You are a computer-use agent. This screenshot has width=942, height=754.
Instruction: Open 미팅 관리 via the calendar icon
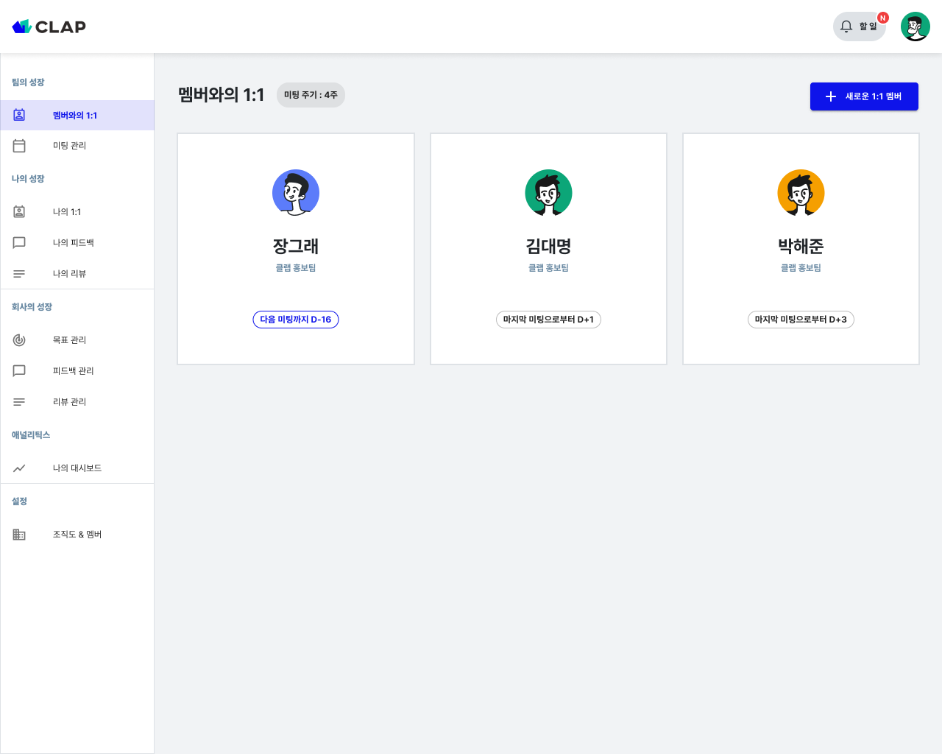(19, 145)
